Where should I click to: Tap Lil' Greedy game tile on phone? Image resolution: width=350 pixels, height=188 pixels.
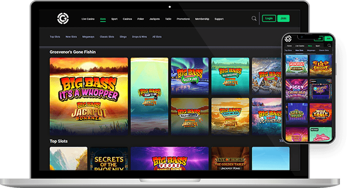click(321, 65)
